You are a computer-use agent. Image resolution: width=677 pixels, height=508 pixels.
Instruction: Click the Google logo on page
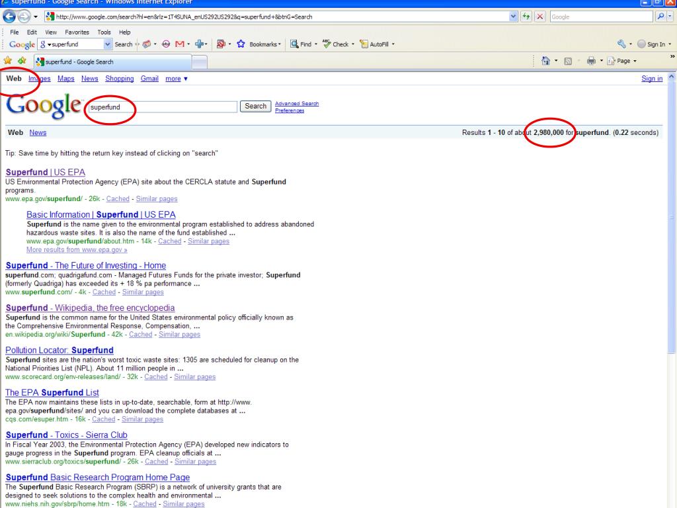44,105
